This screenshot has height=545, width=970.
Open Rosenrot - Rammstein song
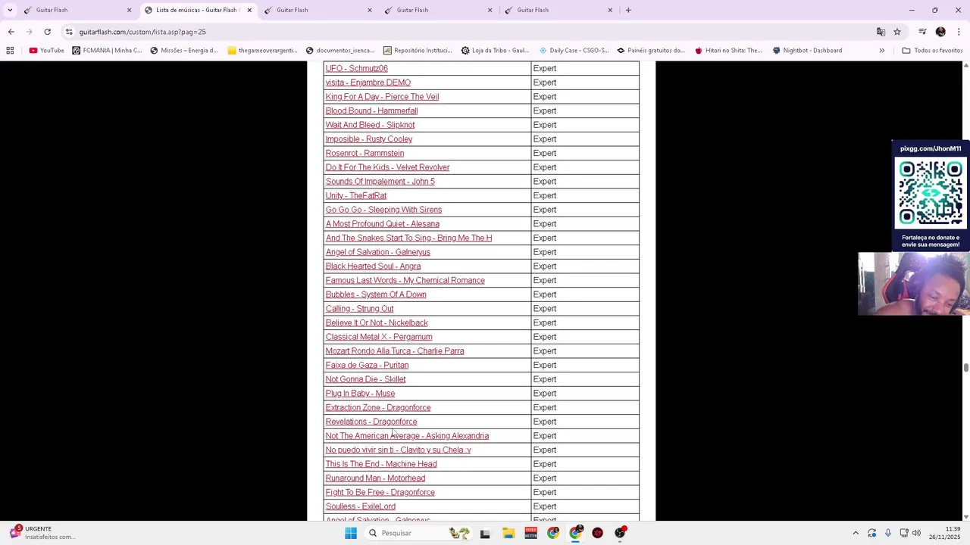[x=365, y=153]
